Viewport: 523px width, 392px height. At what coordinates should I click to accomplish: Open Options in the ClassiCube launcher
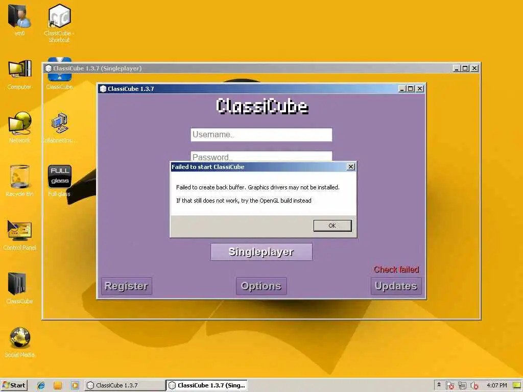tap(261, 286)
